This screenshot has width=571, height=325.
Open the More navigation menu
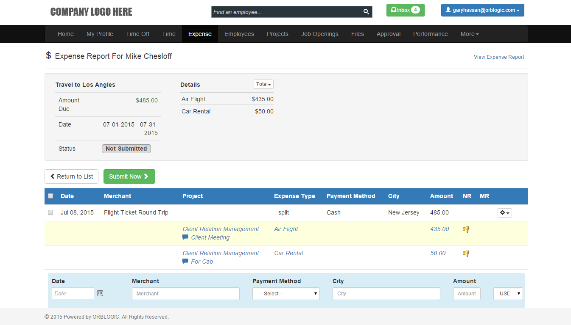pos(469,34)
